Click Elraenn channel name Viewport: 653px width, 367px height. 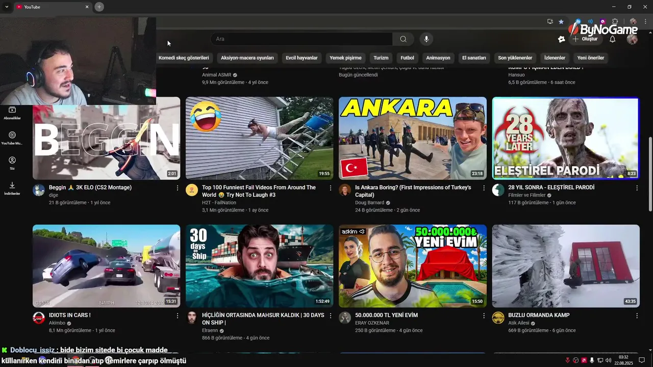tap(210, 330)
